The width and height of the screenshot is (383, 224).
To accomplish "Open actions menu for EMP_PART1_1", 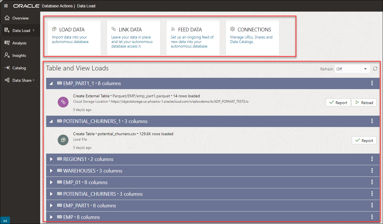I will coord(372,83).
